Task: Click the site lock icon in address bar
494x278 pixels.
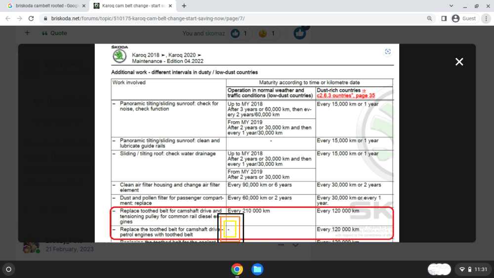Action: 45,19
